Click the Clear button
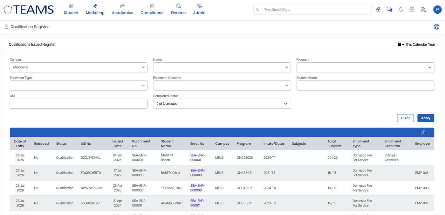 [x=405, y=118]
